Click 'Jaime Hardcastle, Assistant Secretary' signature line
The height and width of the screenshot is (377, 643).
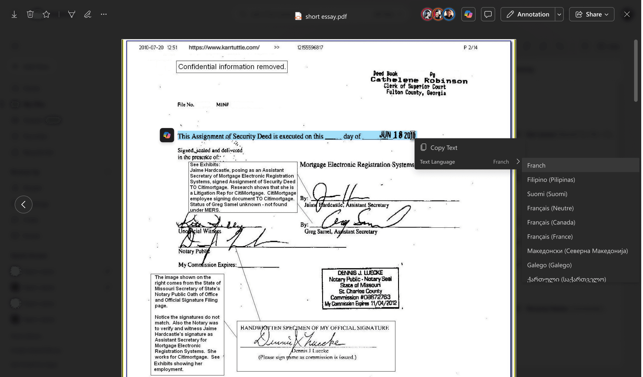pyautogui.click(x=347, y=205)
